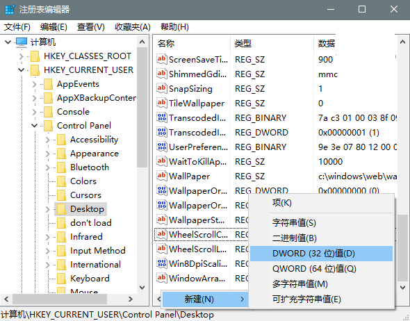This screenshot has width=410, height=321.
Task: Click tree pane scroll right arrow
Action: (x=130, y=299)
